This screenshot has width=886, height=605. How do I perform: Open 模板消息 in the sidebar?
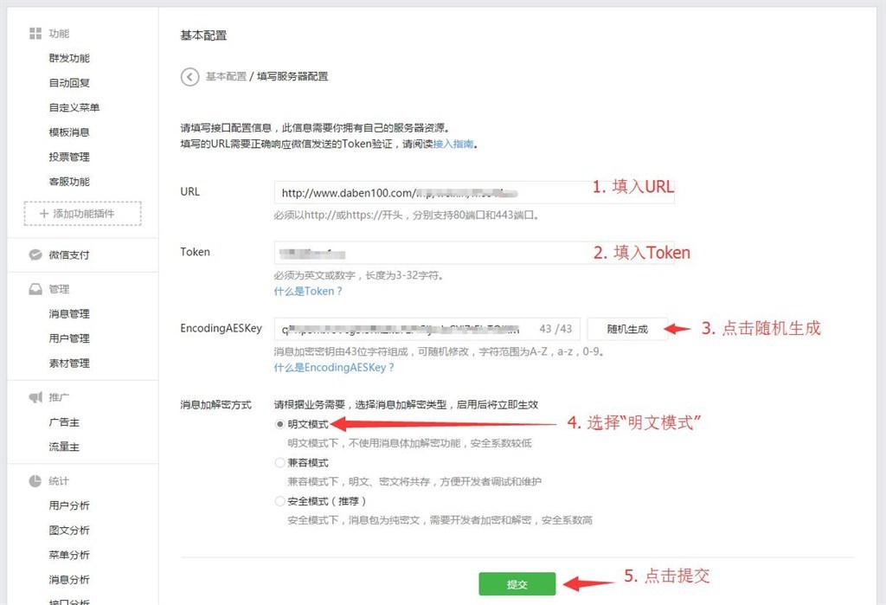(x=69, y=132)
